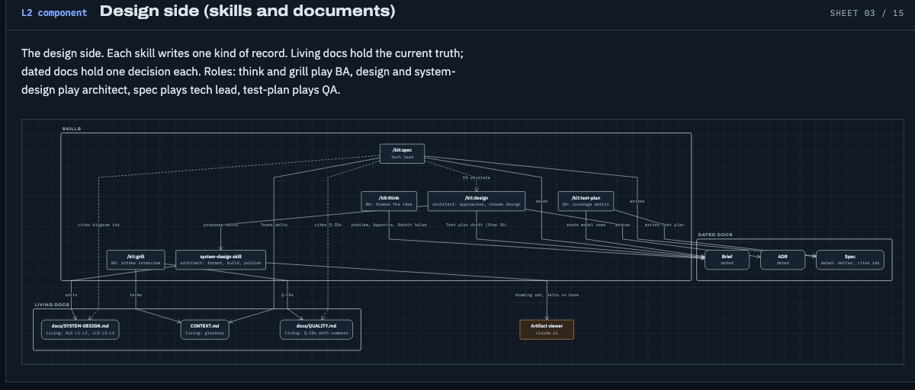
Task: Click the SKILLS group heading
Action: click(x=72, y=129)
